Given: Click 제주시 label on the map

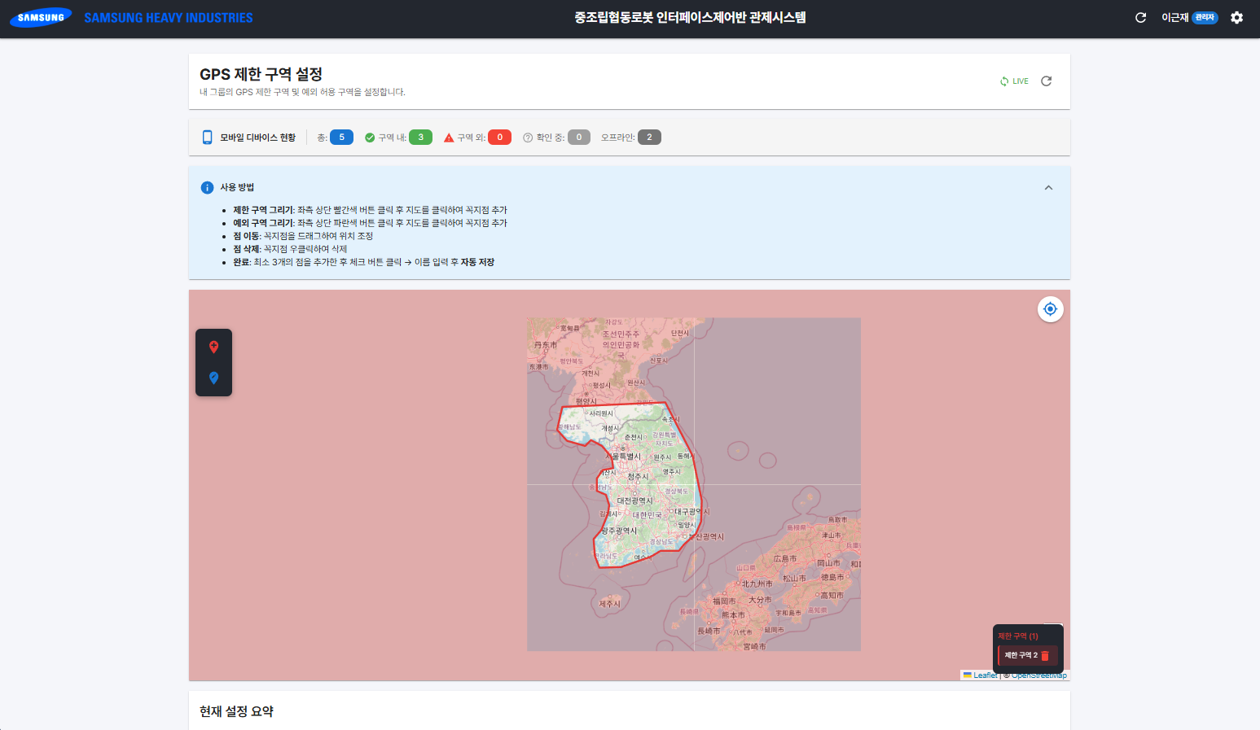Looking at the screenshot, I should click(x=609, y=604).
